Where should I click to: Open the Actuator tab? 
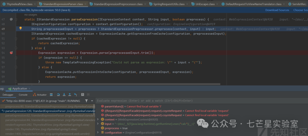point(39,95)
